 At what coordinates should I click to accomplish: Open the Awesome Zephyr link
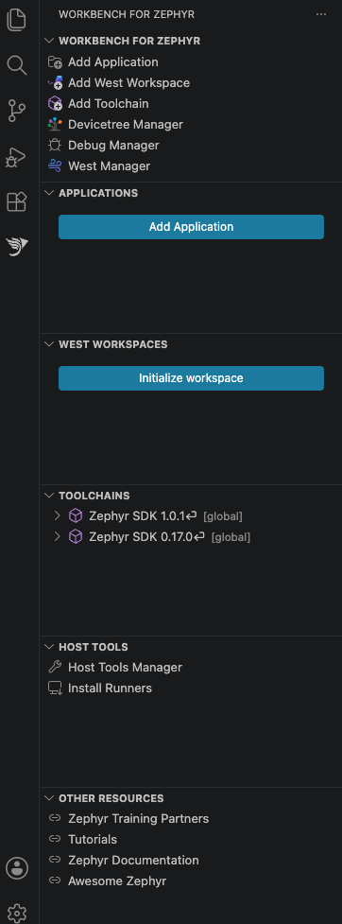pos(117,881)
